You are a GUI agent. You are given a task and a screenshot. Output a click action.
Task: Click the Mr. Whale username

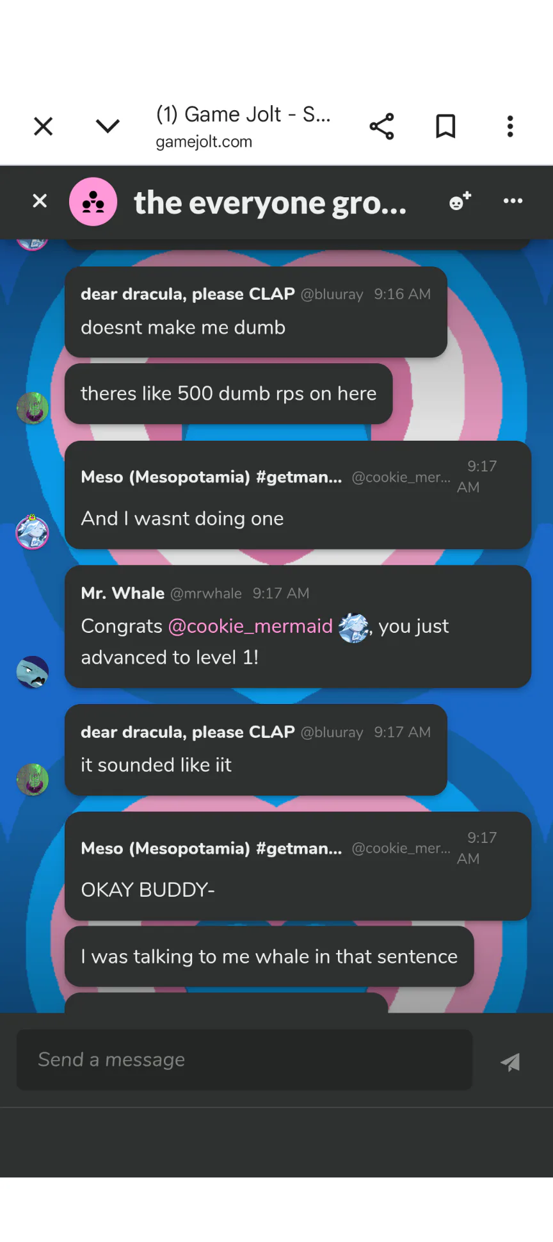click(123, 593)
